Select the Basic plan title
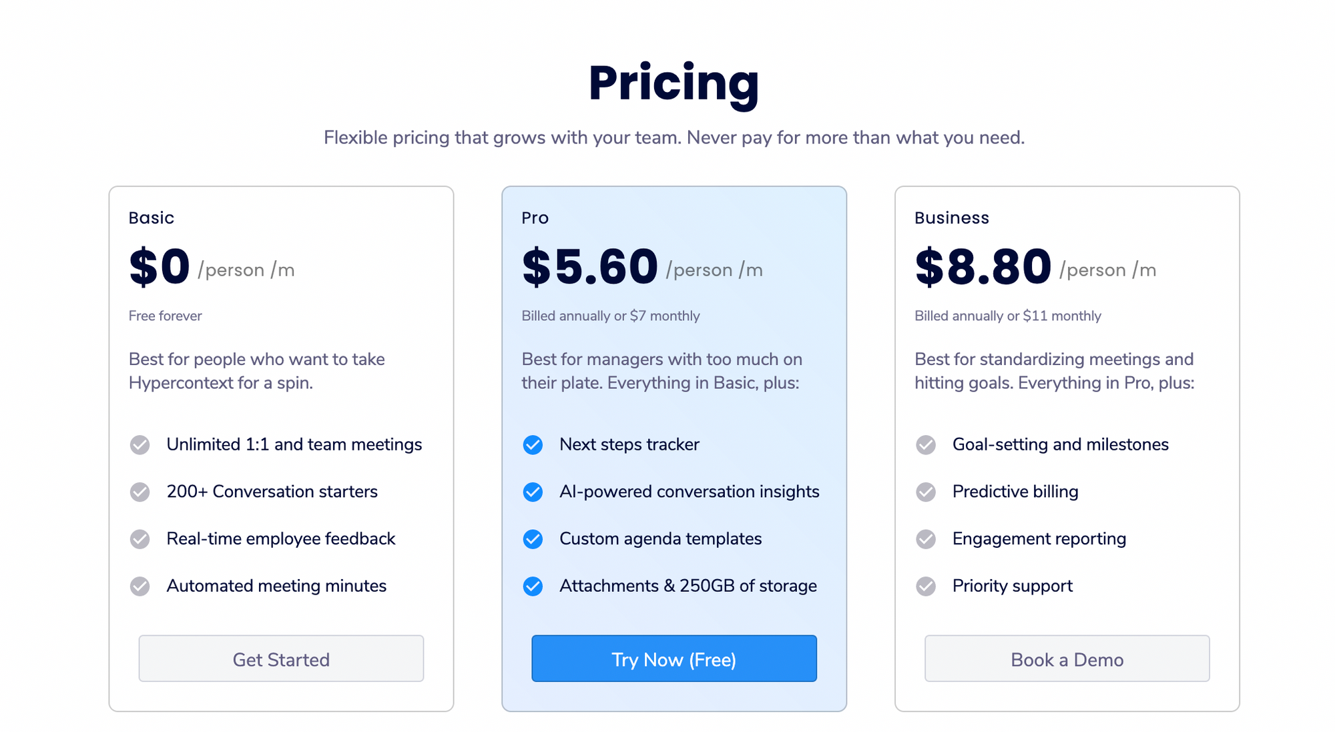The width and height of the screenshot is (1335, 732). pos(152,218)
